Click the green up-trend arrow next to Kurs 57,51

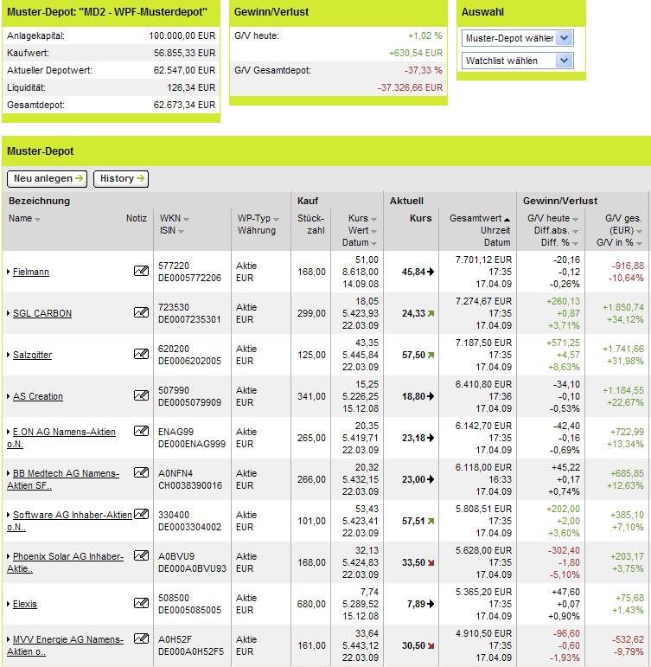[431, 521]
